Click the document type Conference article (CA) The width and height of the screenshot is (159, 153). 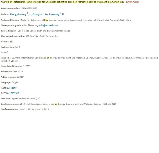coord(29,99)
